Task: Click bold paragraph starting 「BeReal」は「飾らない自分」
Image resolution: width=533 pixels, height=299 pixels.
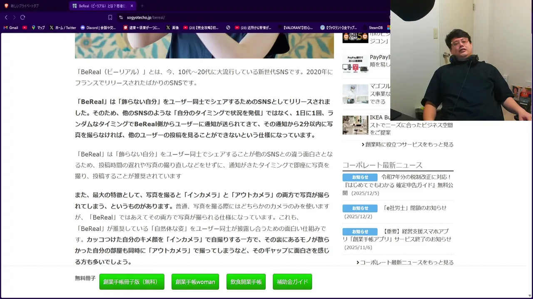Action: [204, 118]
